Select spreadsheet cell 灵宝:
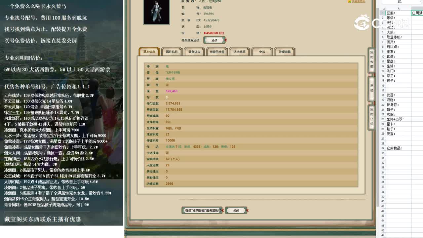The height and width of the screenshot is (238, 423). pyautogui.click(x=398, y=134)
